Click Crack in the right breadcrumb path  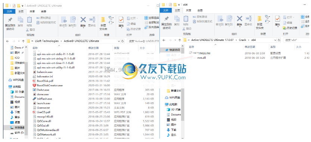point(242,40)
